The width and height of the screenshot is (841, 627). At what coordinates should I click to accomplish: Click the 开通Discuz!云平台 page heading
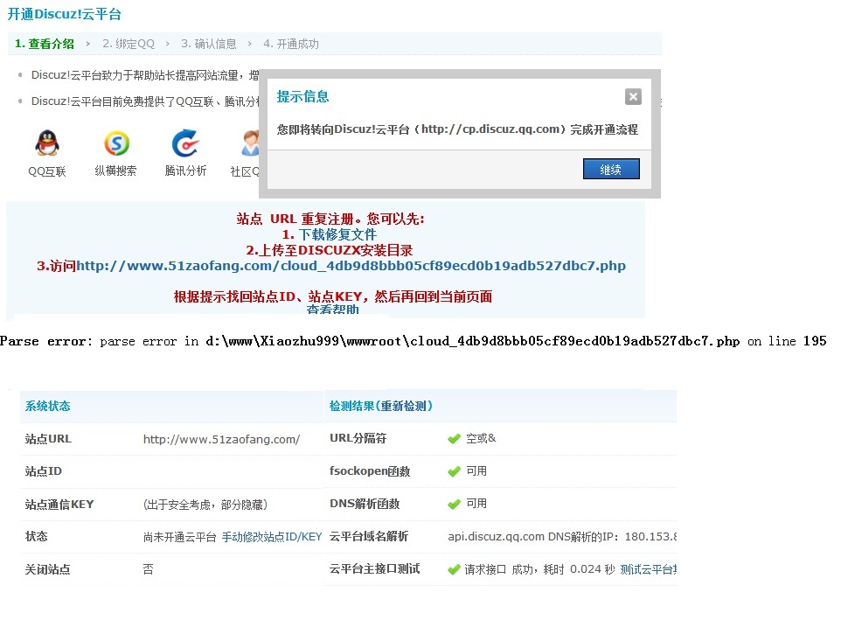click(65, 14)
